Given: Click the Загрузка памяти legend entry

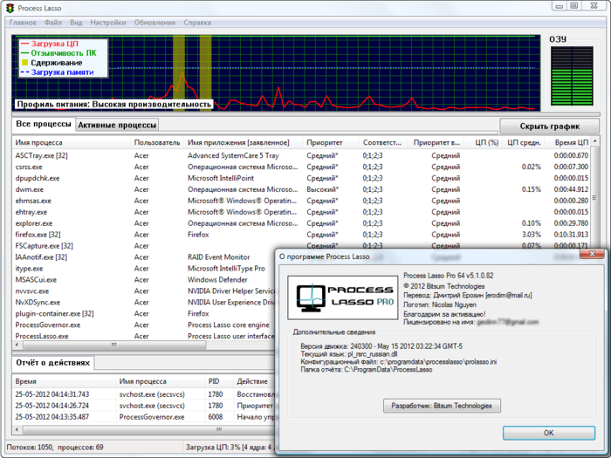Looking at the screenshot, I should [58, 72].
